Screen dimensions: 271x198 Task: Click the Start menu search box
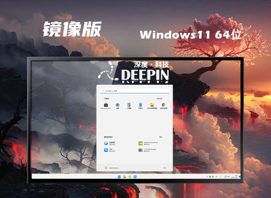134,91
